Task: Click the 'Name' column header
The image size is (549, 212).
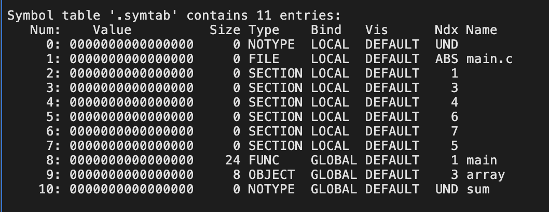Action: (x=482, y=30)
